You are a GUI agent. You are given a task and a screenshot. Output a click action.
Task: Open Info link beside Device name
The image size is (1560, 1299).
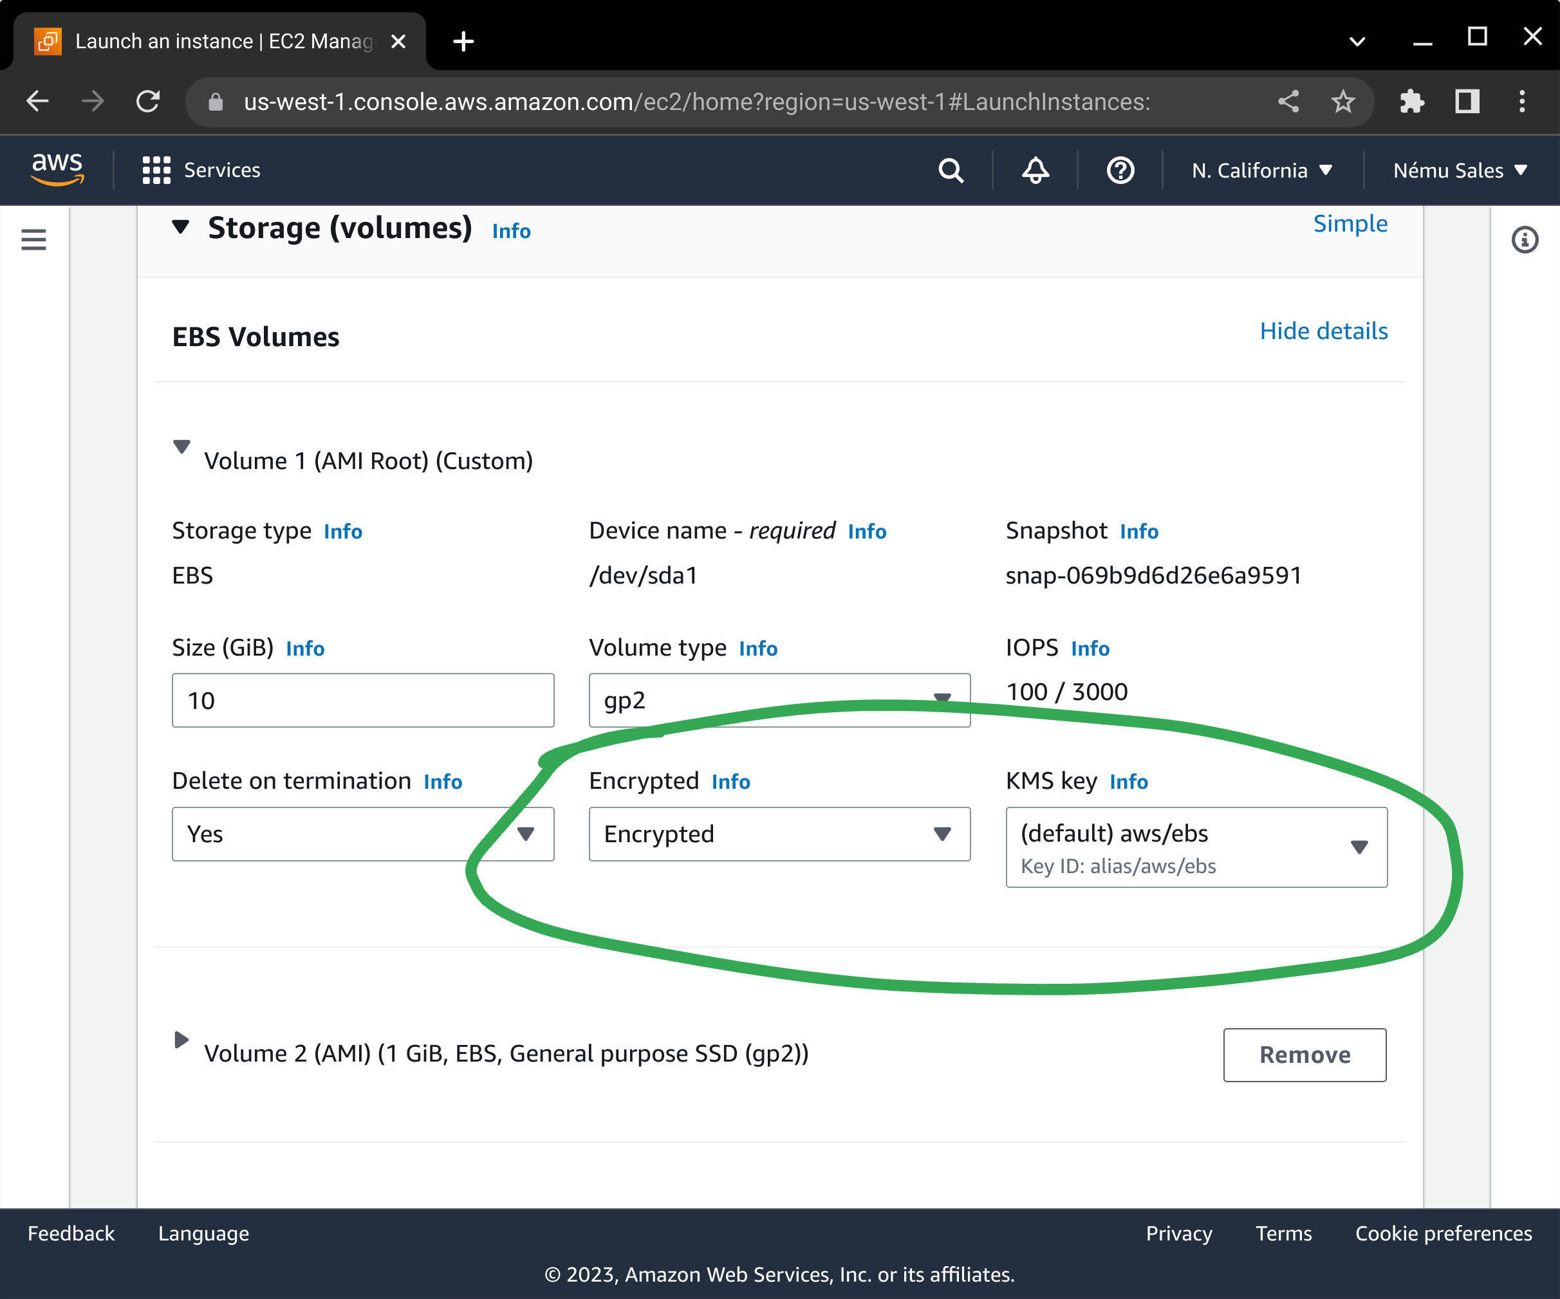point(867,532)
